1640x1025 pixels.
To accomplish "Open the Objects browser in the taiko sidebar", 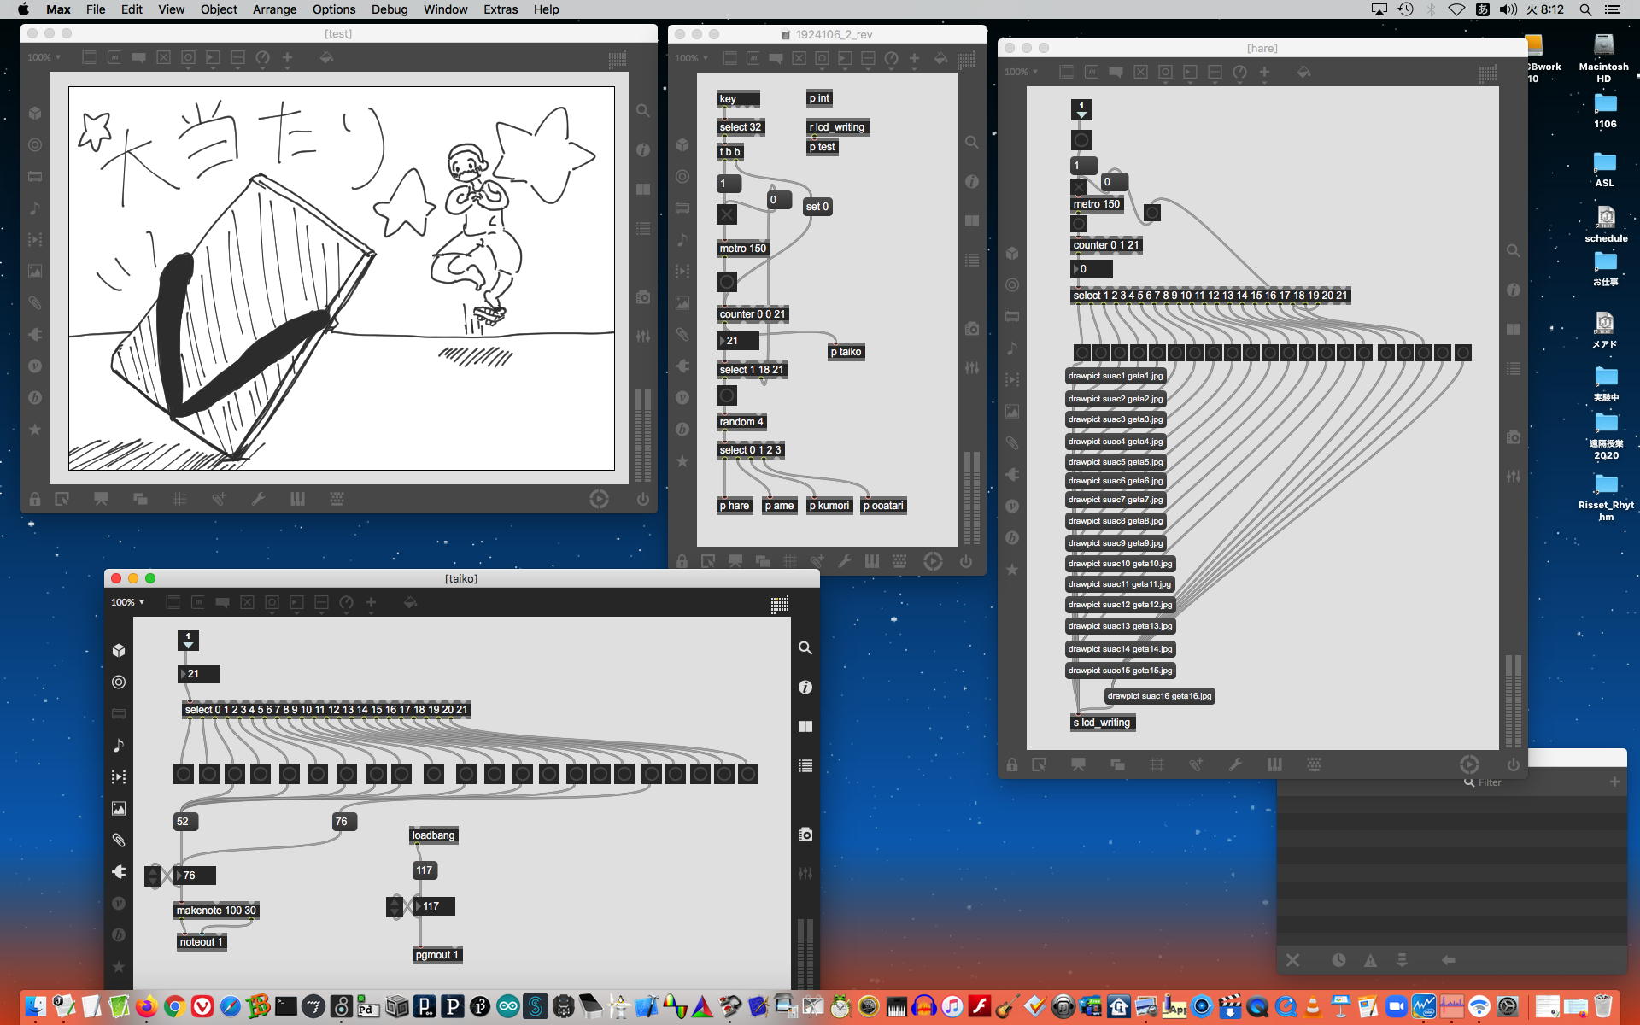I will point(119,650).
